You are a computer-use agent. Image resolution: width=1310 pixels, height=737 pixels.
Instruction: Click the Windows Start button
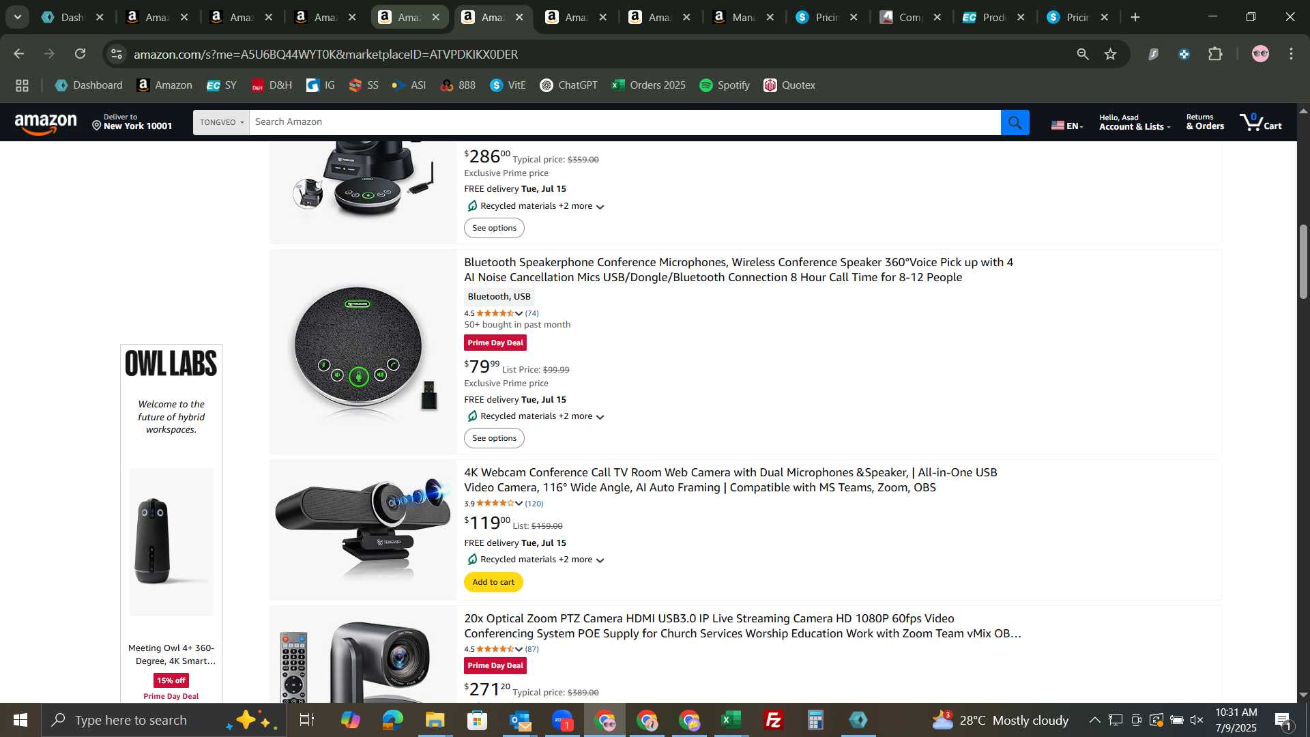pos(20,720)
